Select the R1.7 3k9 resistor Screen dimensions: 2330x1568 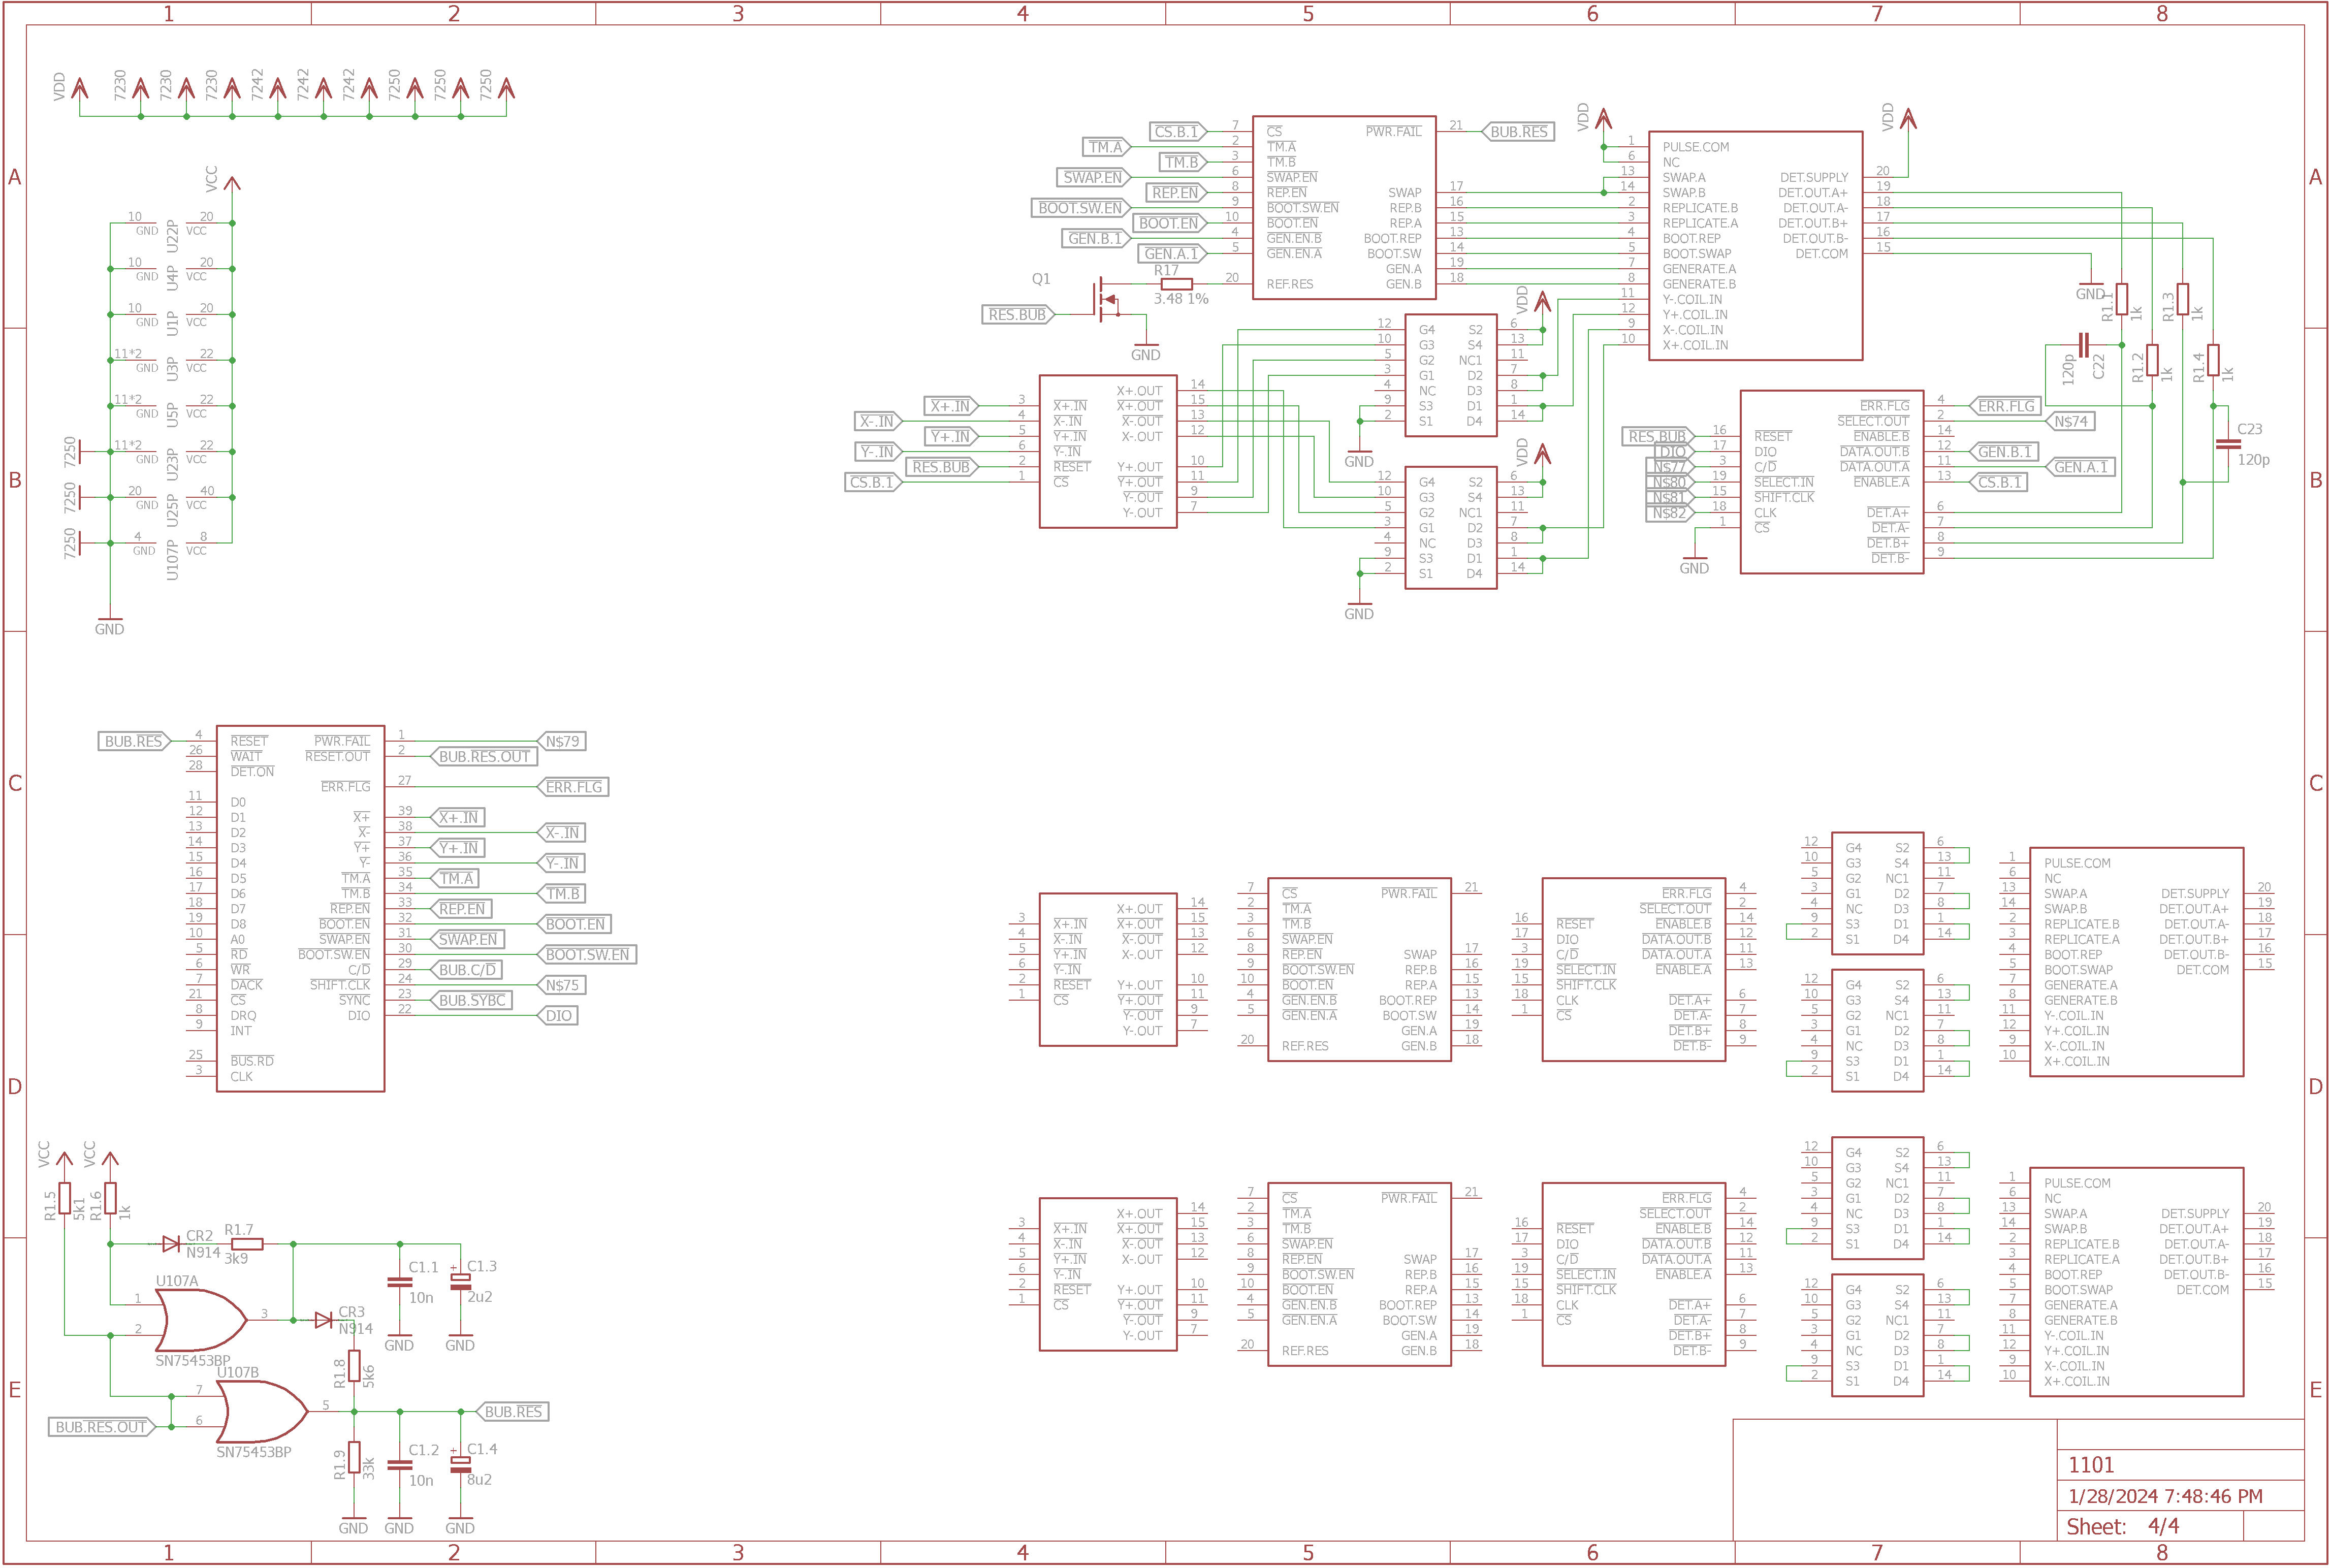point(247,1244)
